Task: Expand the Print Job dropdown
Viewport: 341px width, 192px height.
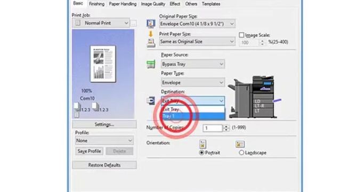Action: pos(101,23)
